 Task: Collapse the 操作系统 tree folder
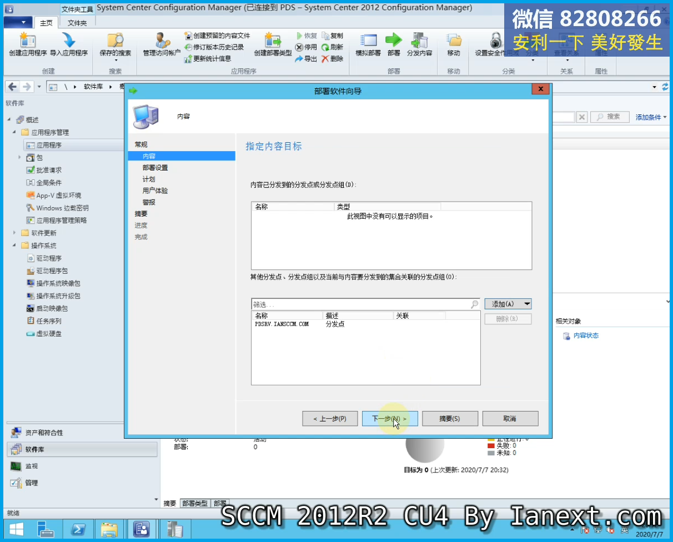pyautogui.click(x=14, y=245)
